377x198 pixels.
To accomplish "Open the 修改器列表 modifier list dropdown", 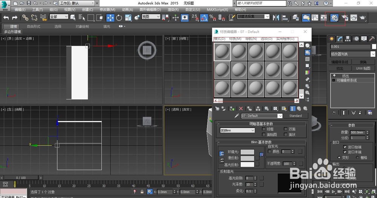I will click(353, 54).
